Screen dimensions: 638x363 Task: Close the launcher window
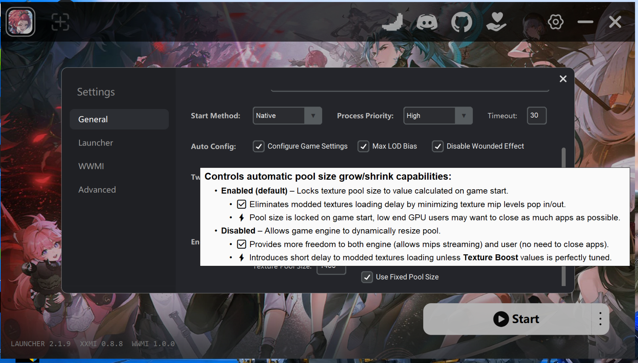(x=615, y=22)
